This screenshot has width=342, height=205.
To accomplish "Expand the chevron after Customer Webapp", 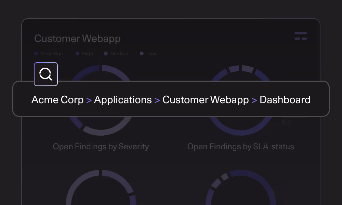I will click(x=254, y=100).
